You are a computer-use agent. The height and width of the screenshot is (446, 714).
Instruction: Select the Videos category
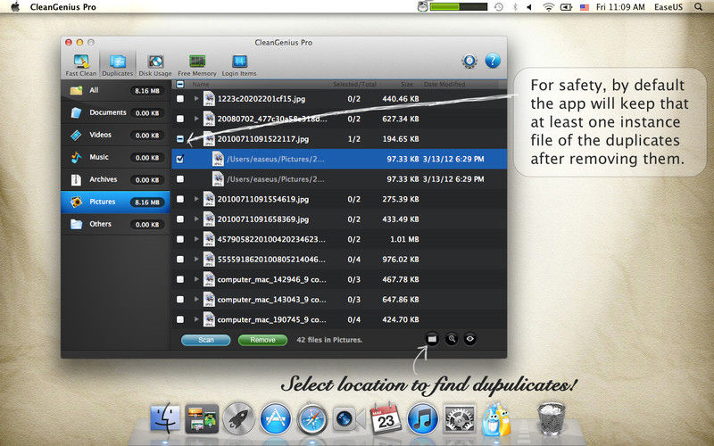coord(115,135)
